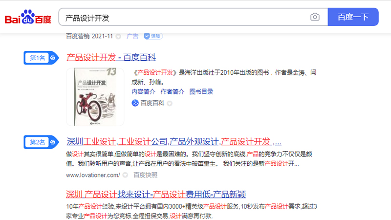Image resolution: width=391 pixels, height=220 pixels.
Task: Click the 百度营销 2021-11 source text
Action: point(89,36)
